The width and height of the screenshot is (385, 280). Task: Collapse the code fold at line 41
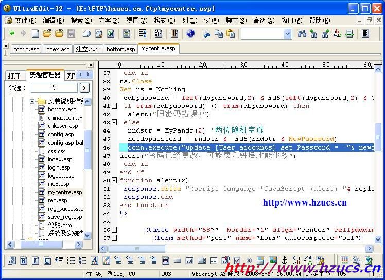(114, 106)
